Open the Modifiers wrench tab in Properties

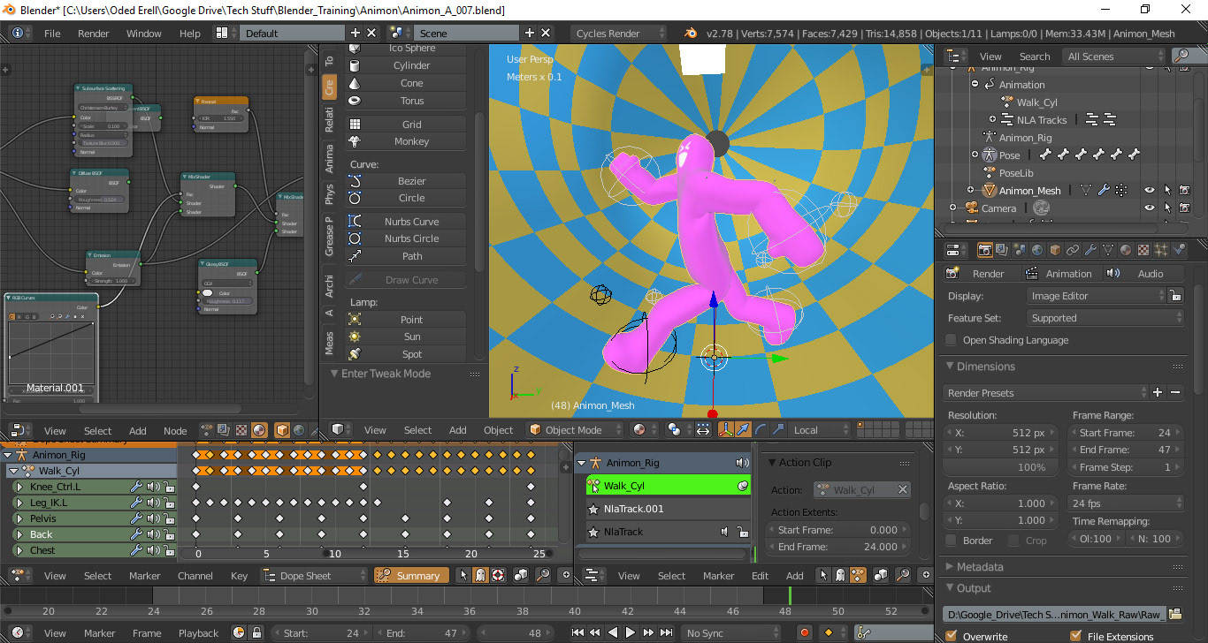click(x=1090, y=251)
